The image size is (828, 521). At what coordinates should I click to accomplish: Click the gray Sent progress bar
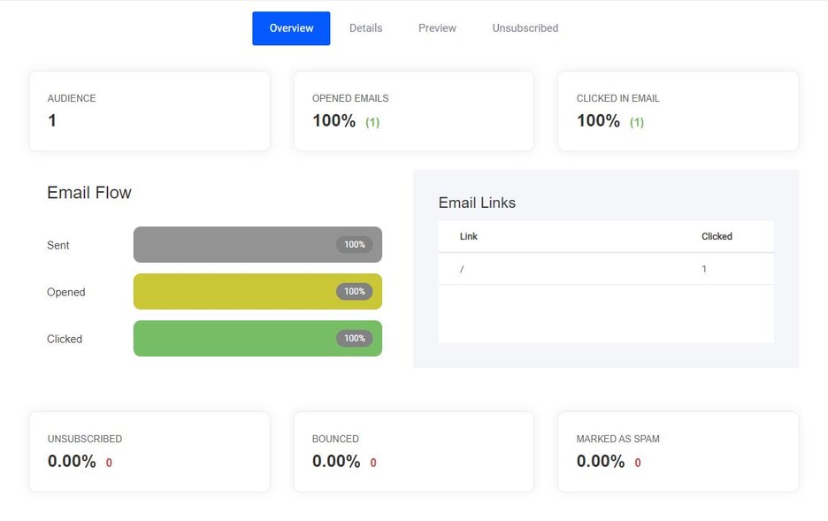pyautogui.click(x=257, y=244)
